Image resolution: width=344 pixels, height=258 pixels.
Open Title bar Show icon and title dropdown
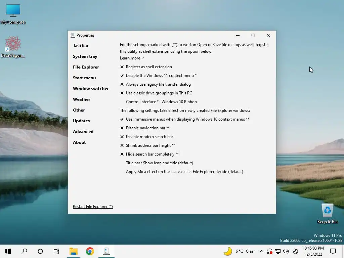click(x=160, y=163)
